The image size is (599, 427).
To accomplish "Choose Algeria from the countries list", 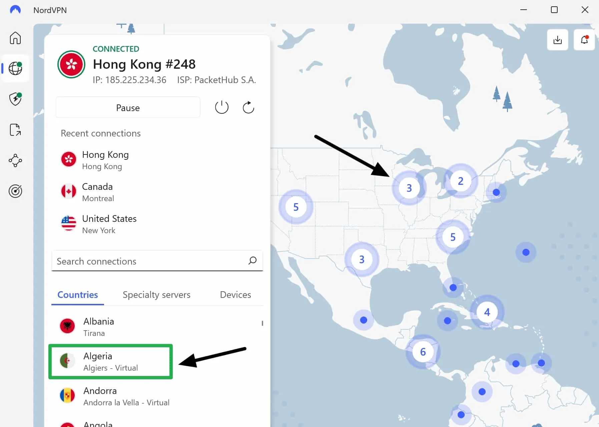I will pyautogui.click(x=110, y=362).
